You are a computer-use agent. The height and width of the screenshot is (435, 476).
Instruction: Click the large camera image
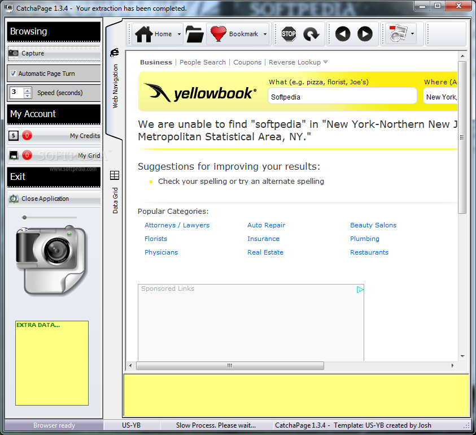click(52, 260)
